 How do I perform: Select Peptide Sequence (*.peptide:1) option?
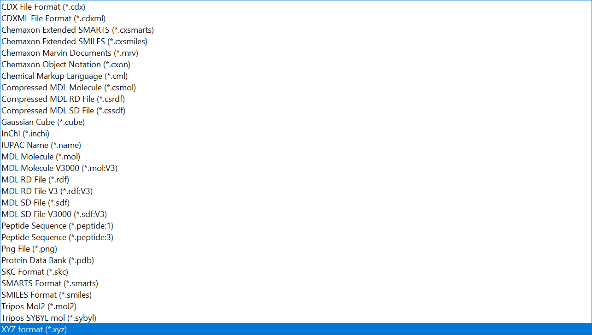[x=296, y=226]
